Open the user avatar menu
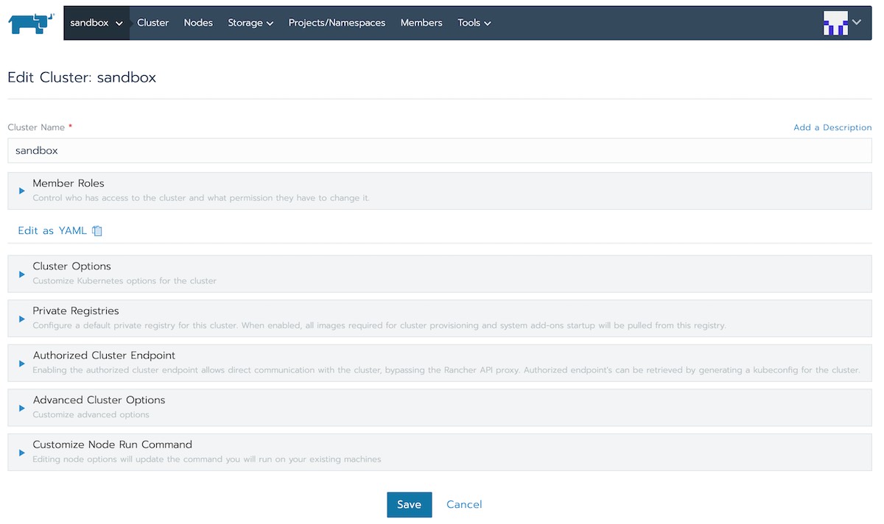Viewport: 884px width, 524px height. (x=841, y=23)
